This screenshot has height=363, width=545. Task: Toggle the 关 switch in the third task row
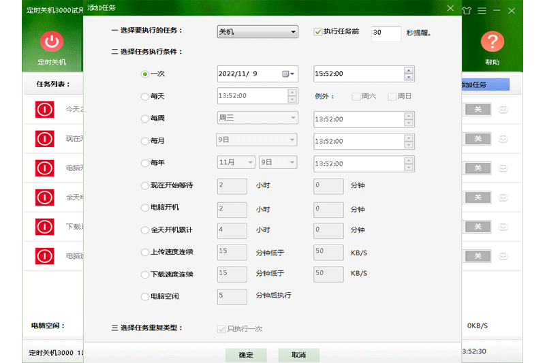coord(478,168)
